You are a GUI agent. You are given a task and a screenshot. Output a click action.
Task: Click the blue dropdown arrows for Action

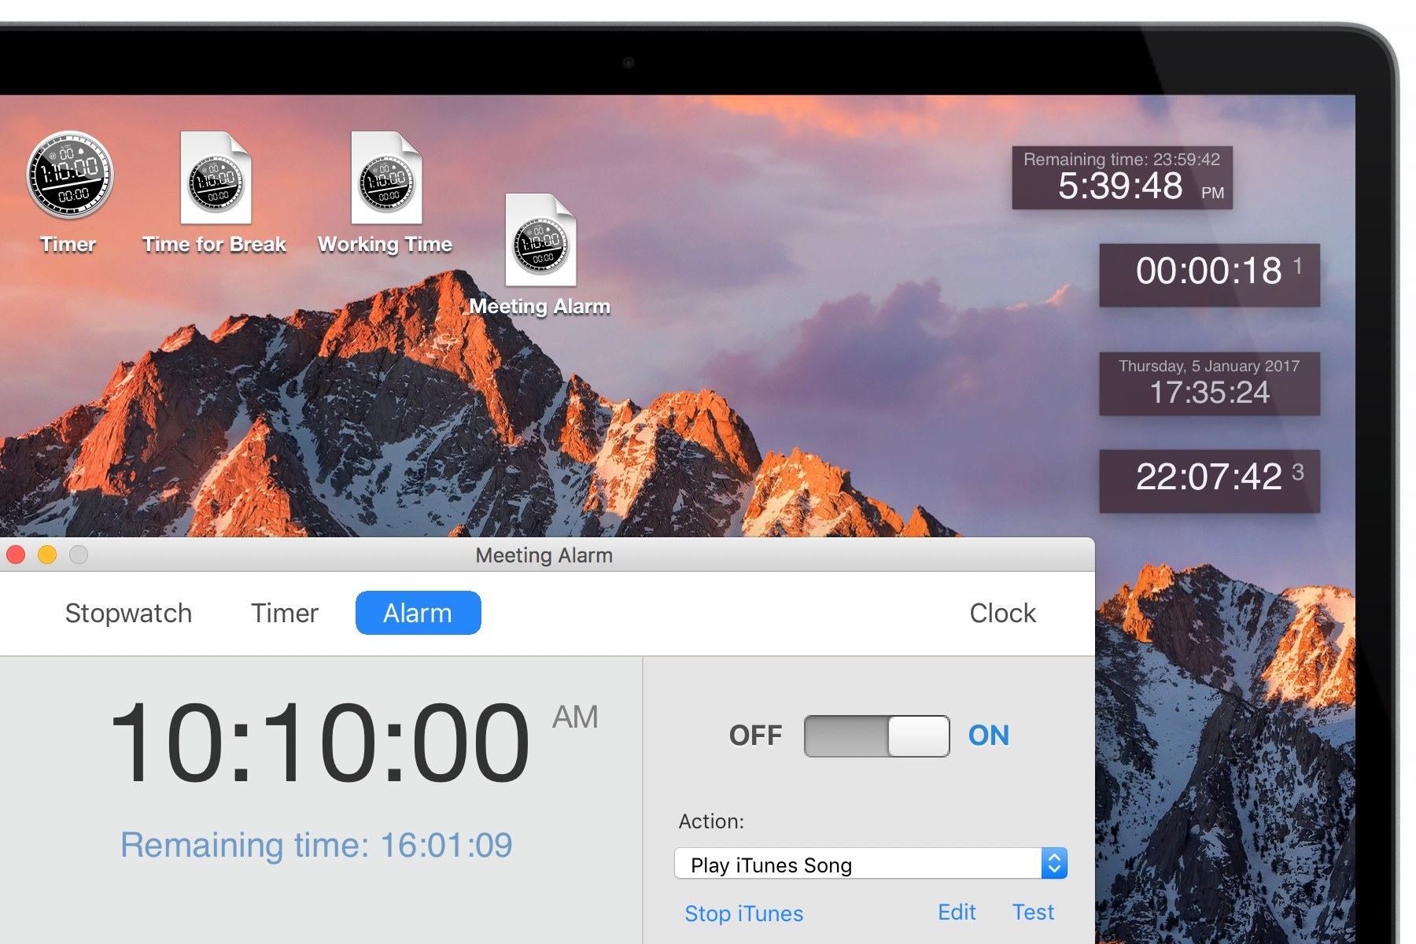[x=1054, y=864]
